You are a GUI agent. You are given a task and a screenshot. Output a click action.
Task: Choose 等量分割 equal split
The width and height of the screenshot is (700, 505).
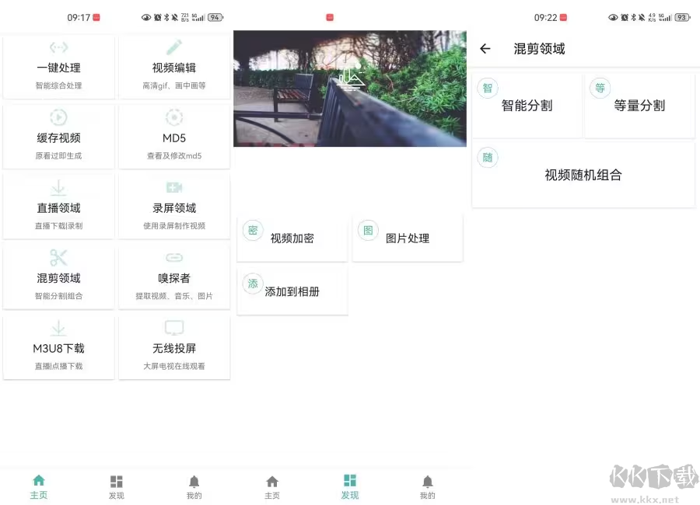click(639, 106)
